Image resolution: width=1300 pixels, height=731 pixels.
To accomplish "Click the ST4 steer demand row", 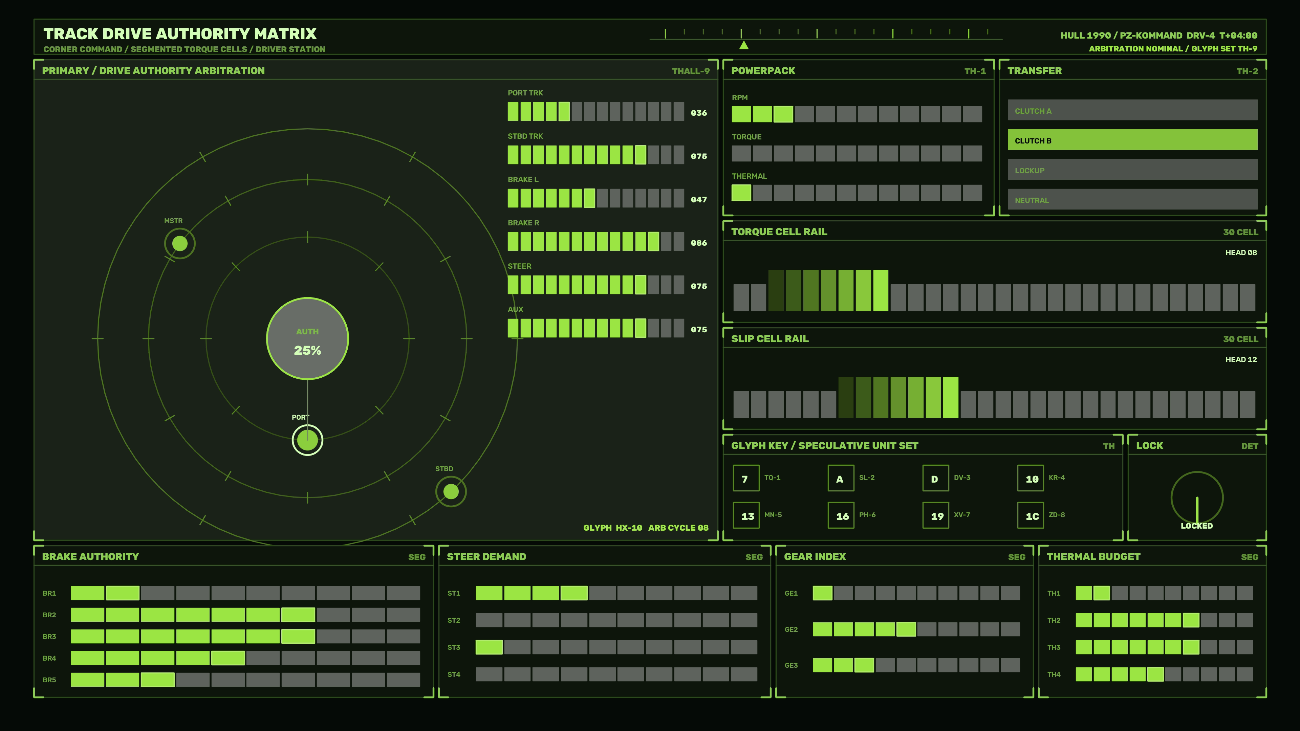I will coord(617,674).
